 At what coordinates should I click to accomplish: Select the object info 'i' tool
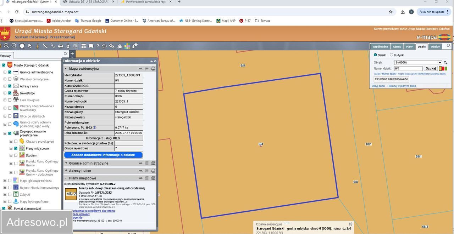coord(37,46)
